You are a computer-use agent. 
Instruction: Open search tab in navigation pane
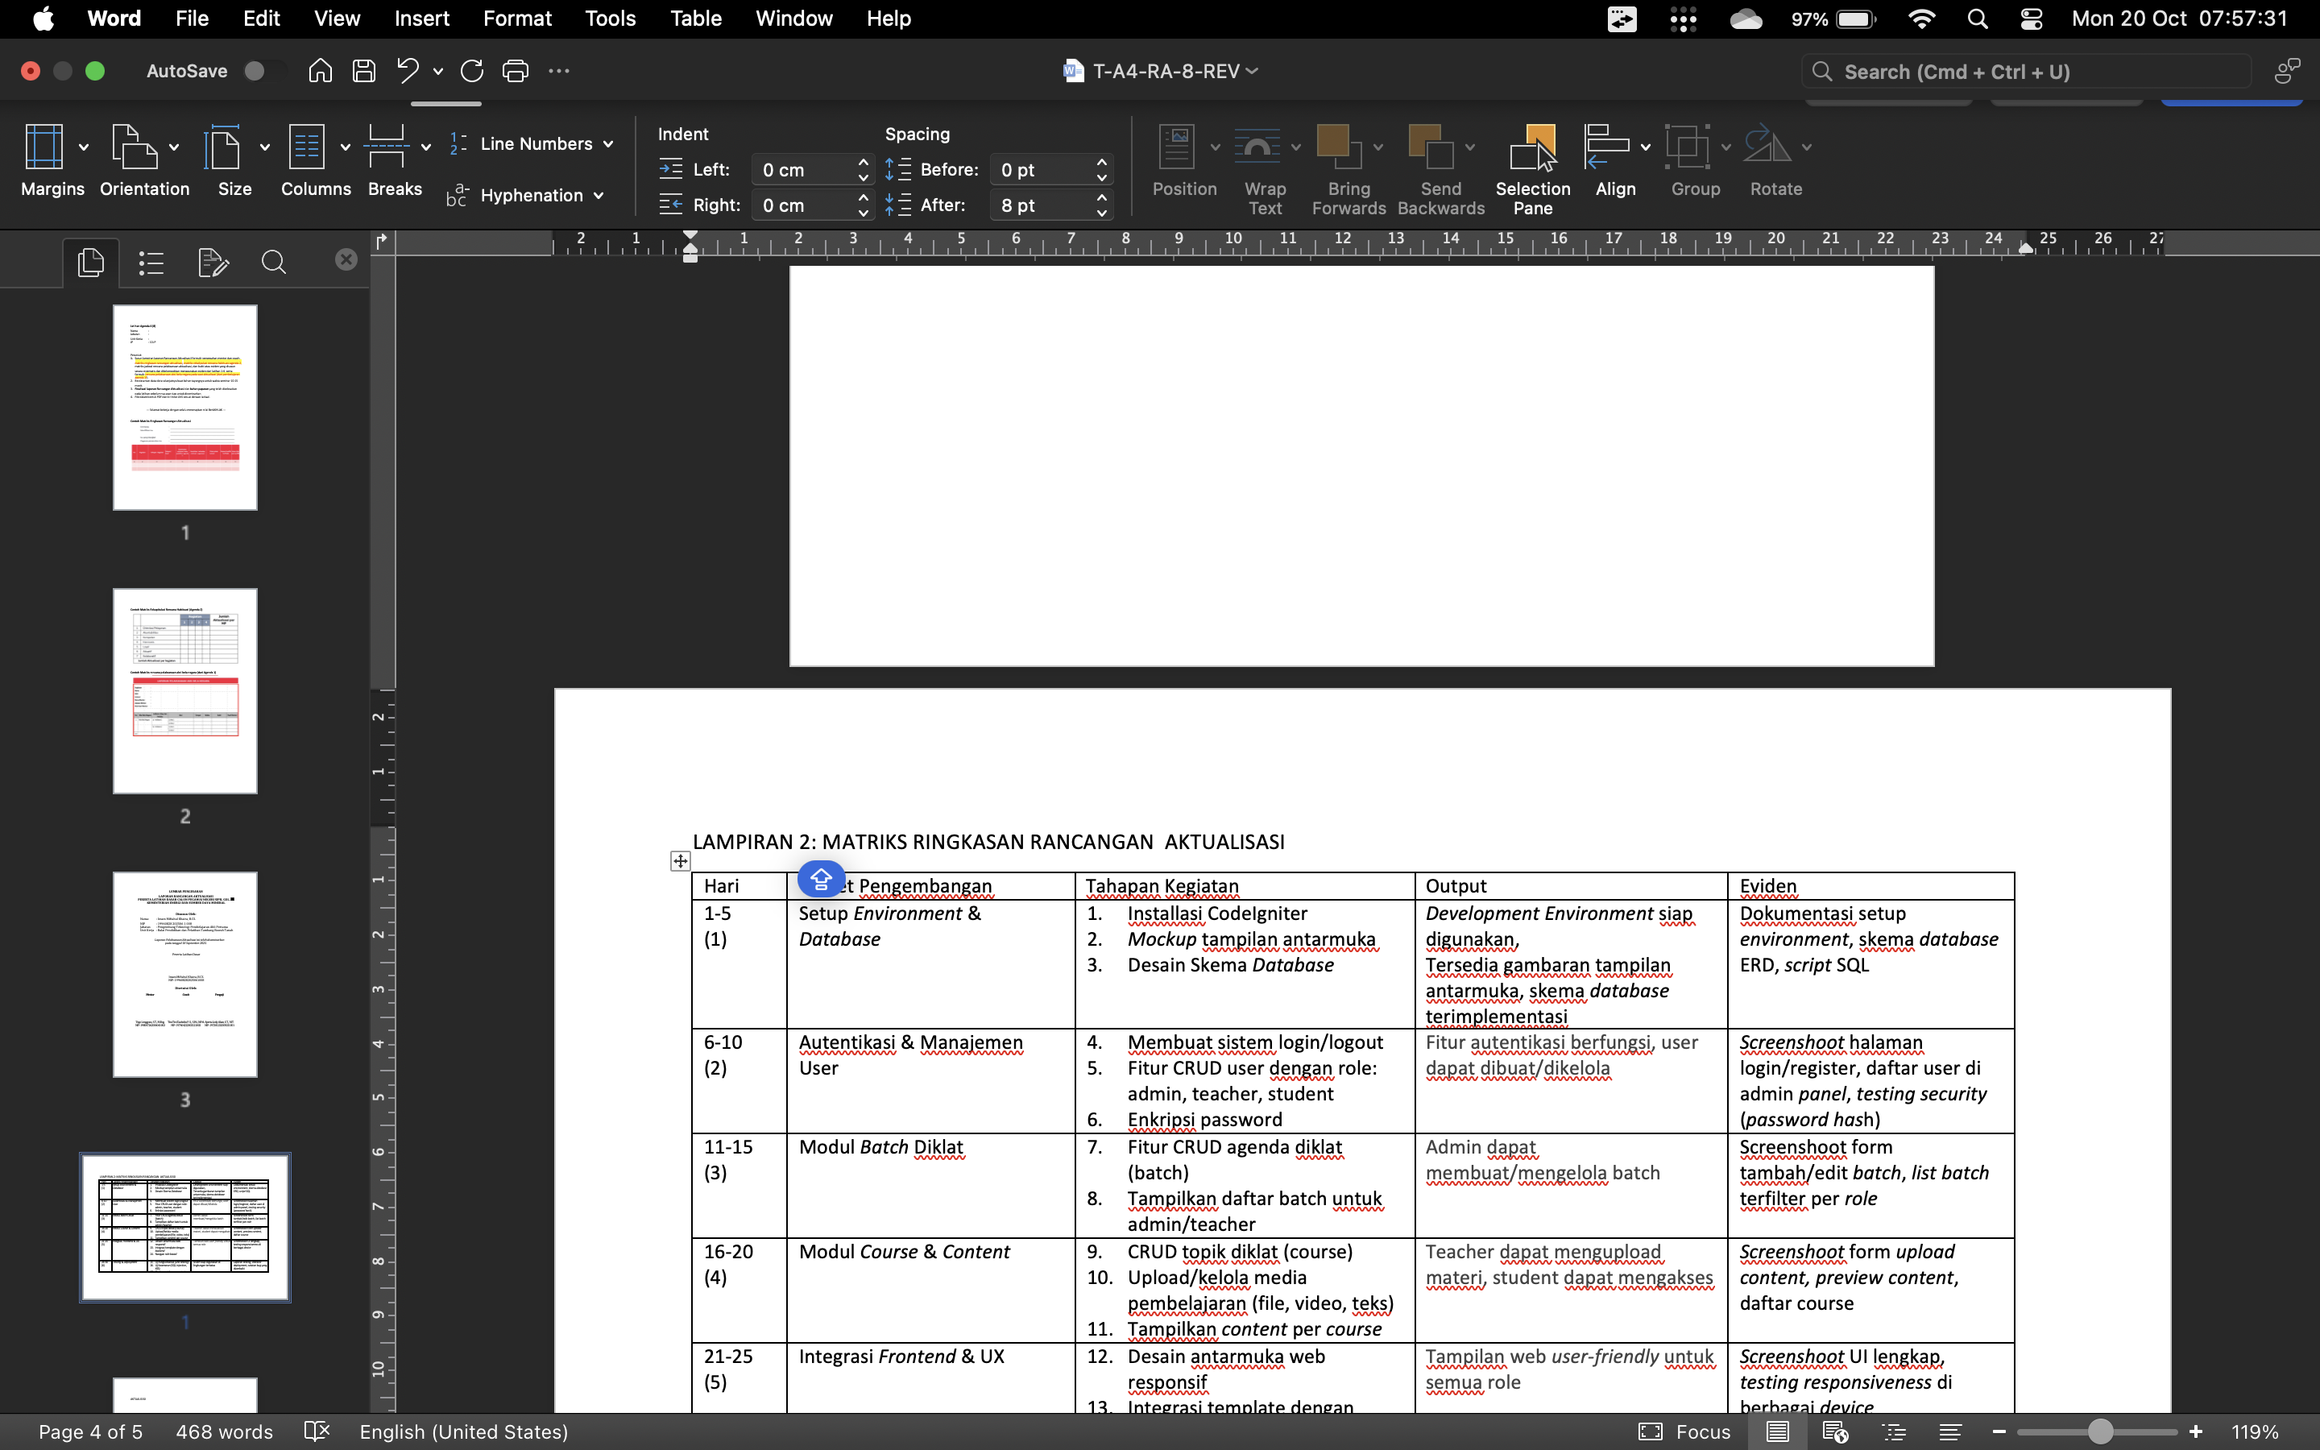click(273, 262)
